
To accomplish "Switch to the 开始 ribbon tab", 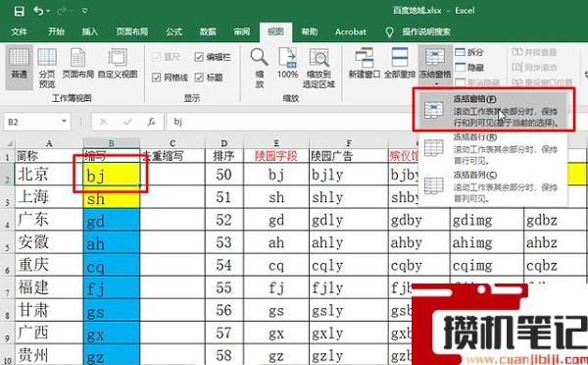I will tap(56, 32).
